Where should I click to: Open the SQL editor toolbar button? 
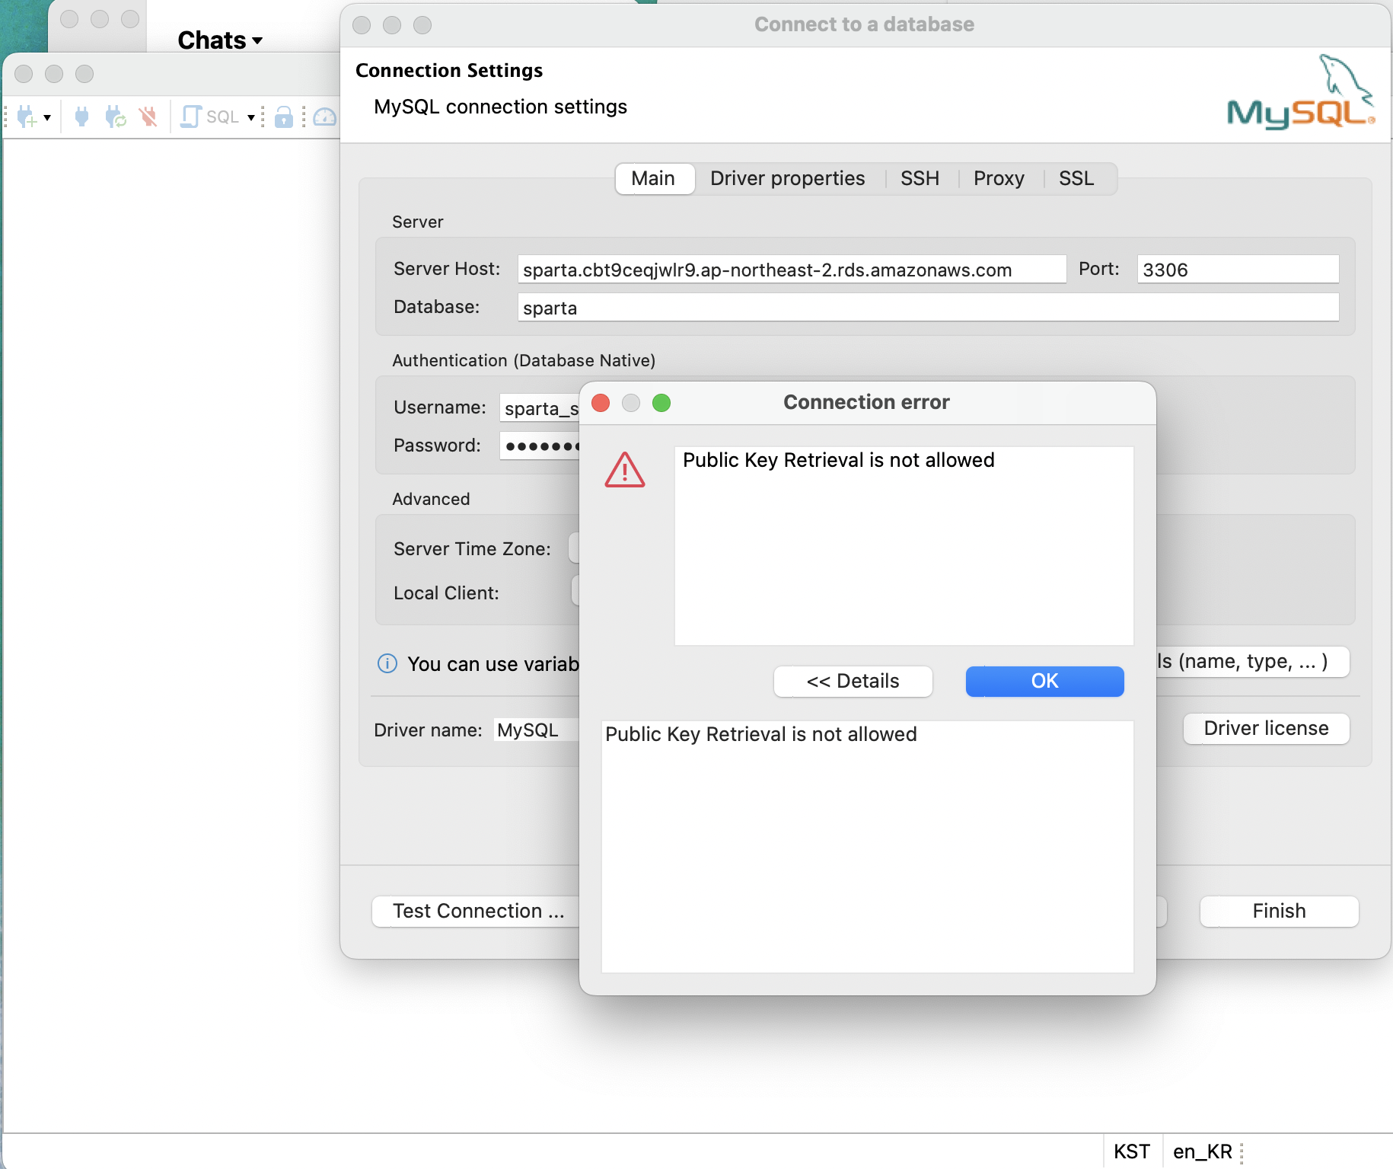[210, 117]
